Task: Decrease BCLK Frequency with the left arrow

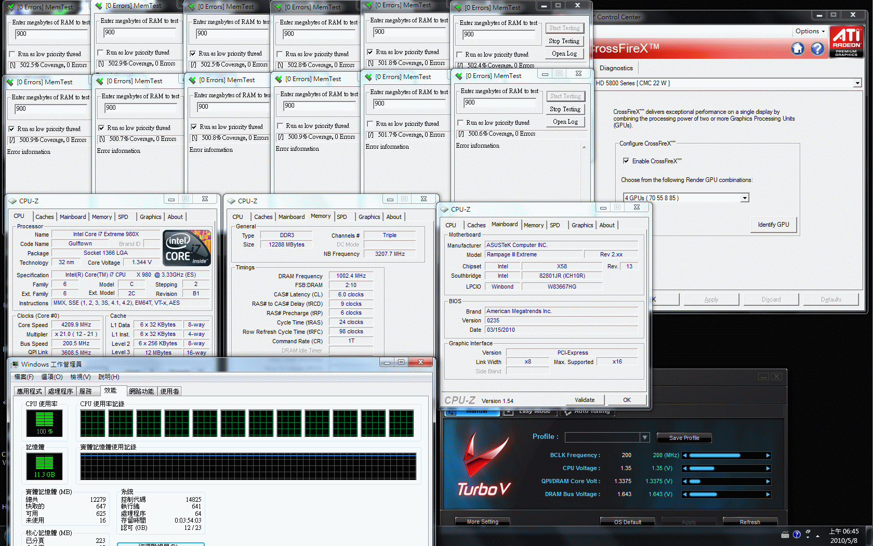Action: pyautogui.click(x=685, y=456)
